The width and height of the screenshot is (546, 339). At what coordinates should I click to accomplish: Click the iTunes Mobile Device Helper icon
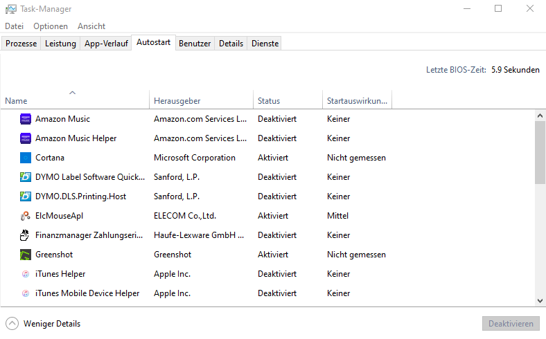pyautogui.click(x=26, y=293)
